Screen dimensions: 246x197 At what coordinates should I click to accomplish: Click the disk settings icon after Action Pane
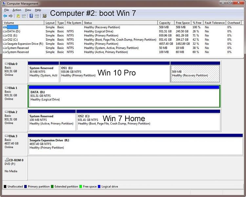pos(44,16)
